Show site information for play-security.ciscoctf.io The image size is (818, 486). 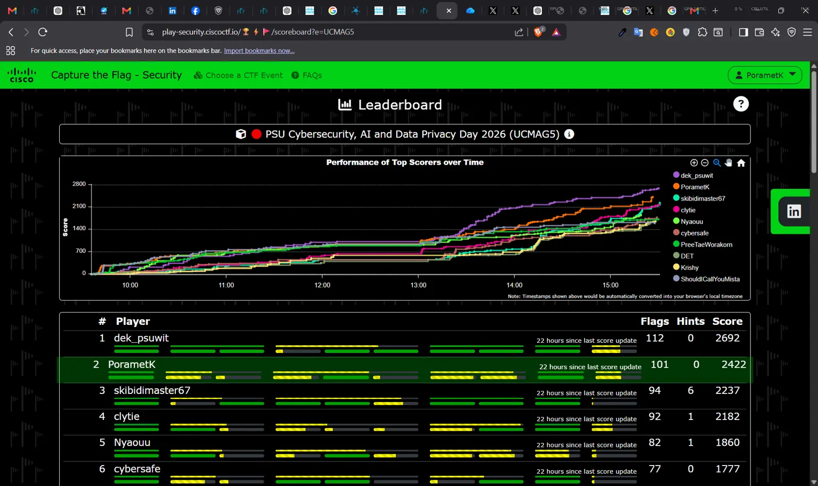[150, 32]
